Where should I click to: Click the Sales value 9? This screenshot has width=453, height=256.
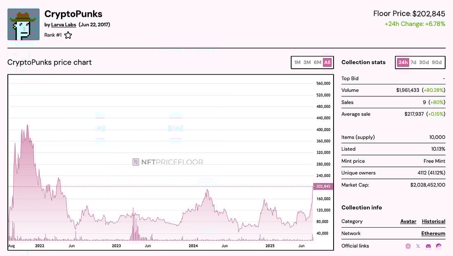click(425, 102)
